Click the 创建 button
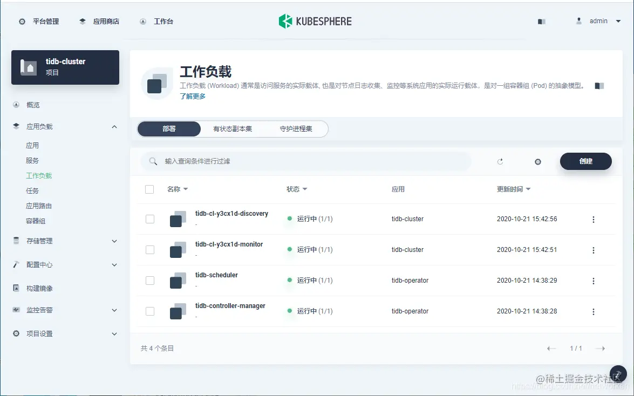 coord(585,161)
